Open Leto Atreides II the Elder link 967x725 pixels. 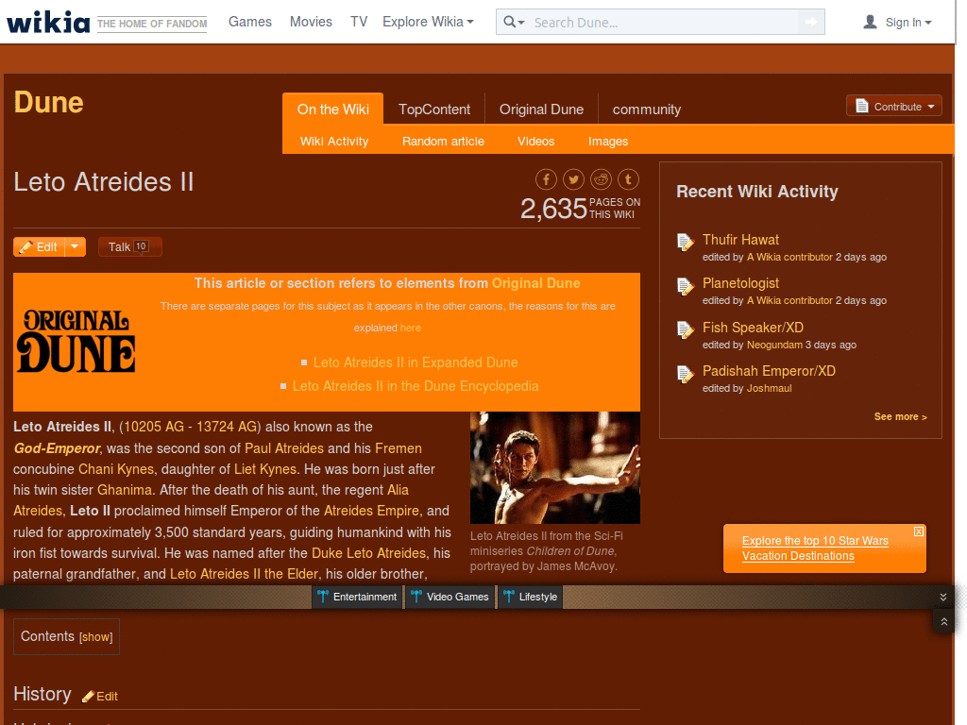[x=245, y=574]
